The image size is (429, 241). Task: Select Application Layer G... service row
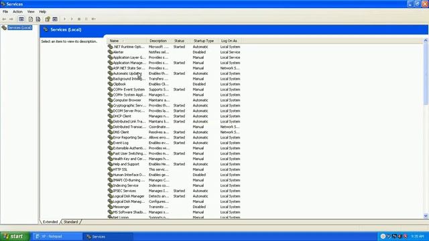click(174, 58)
